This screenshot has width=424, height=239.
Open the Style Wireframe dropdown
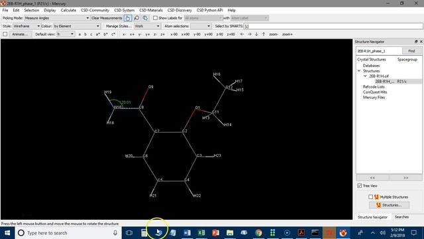click(26, 26)
